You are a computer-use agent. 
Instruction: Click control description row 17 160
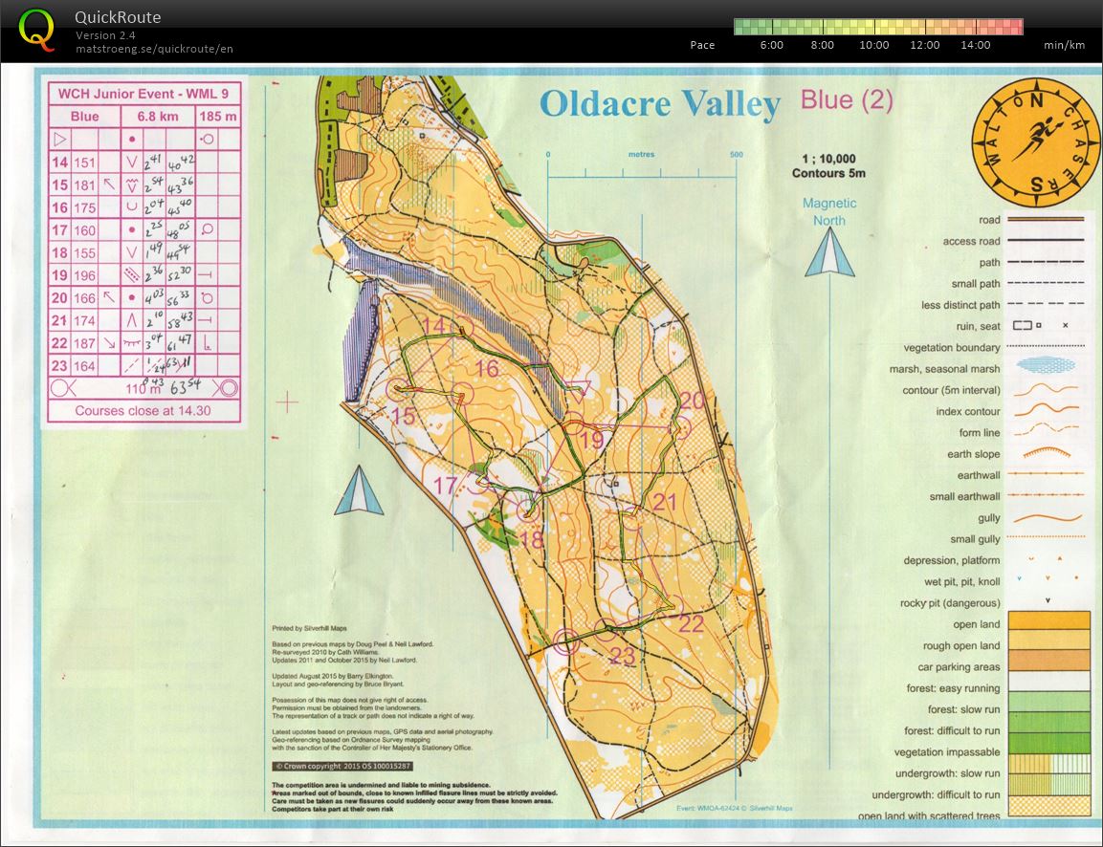click(x=144, y=229)
